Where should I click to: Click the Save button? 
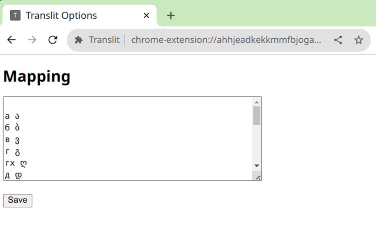(17, 200)
